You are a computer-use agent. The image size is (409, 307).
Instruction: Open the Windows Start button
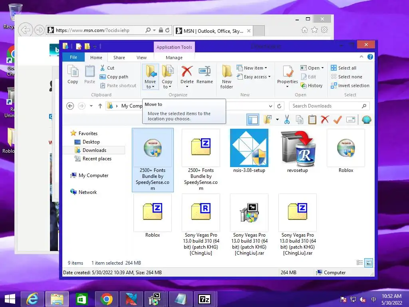[10, 299]
